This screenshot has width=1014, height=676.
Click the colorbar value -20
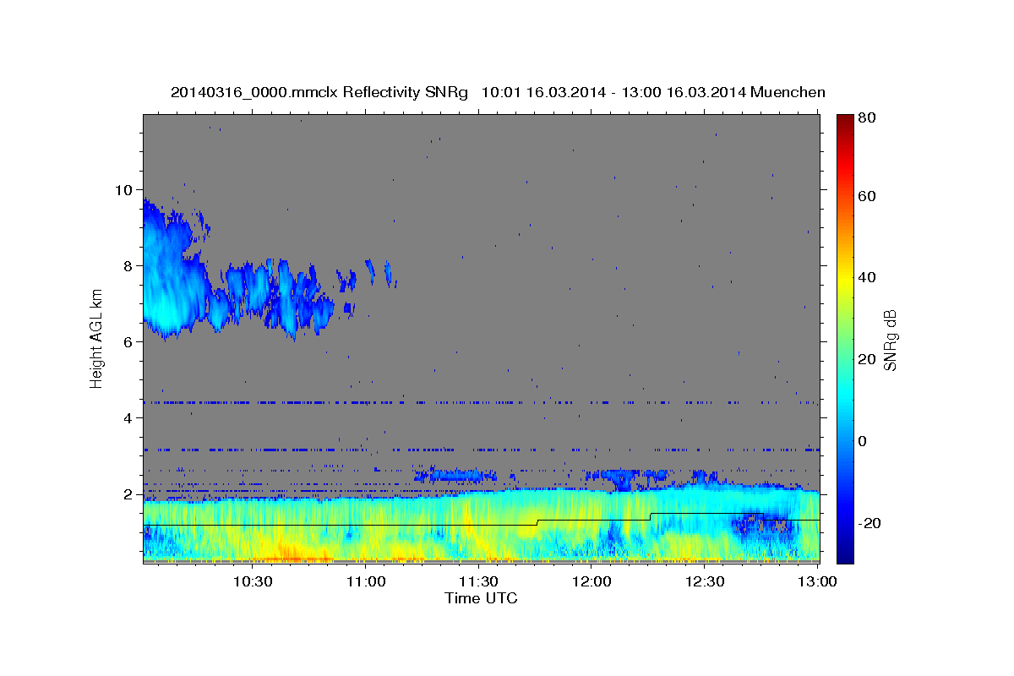pos(869,523)
